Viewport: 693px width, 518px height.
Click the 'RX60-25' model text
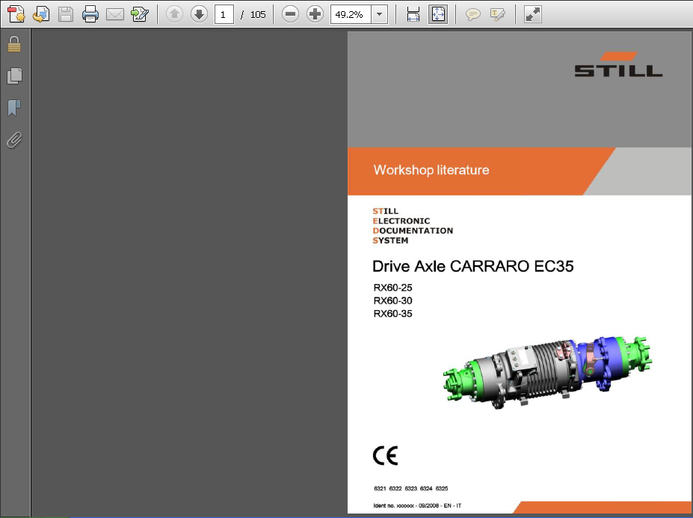tap(392, 288)
